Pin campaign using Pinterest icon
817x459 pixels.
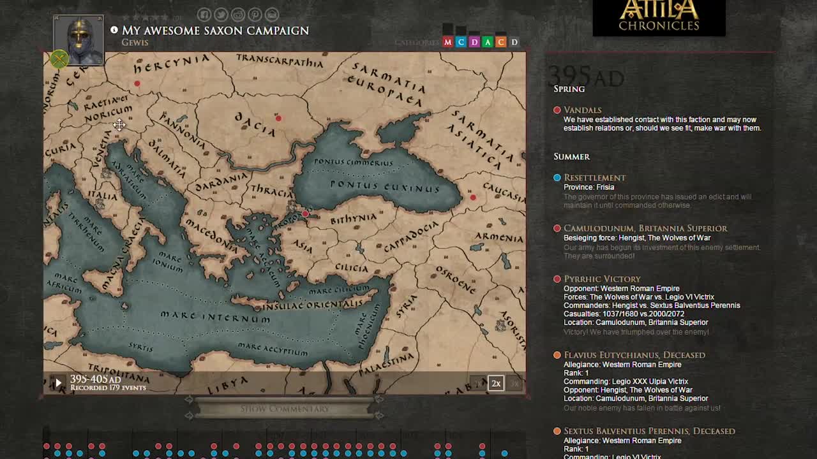[255, 15]
